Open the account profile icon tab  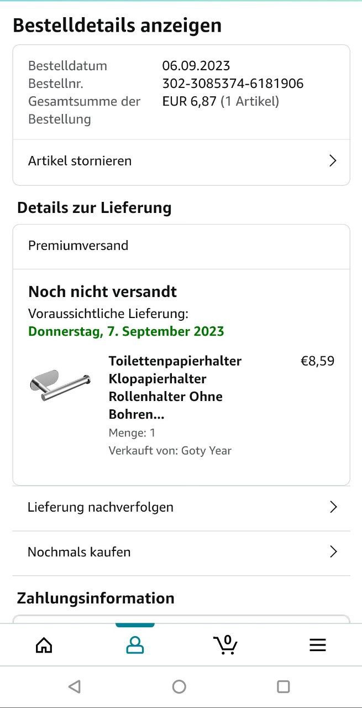pos(135,645)
